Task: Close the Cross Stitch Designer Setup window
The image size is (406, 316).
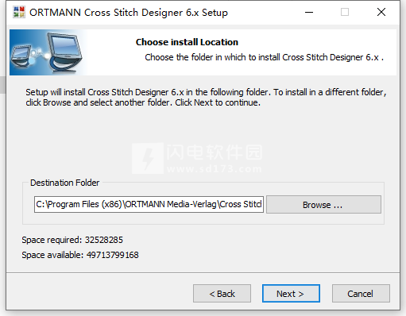Action: tap(381, 12)
